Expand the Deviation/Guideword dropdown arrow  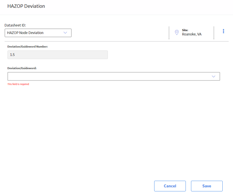213,76
